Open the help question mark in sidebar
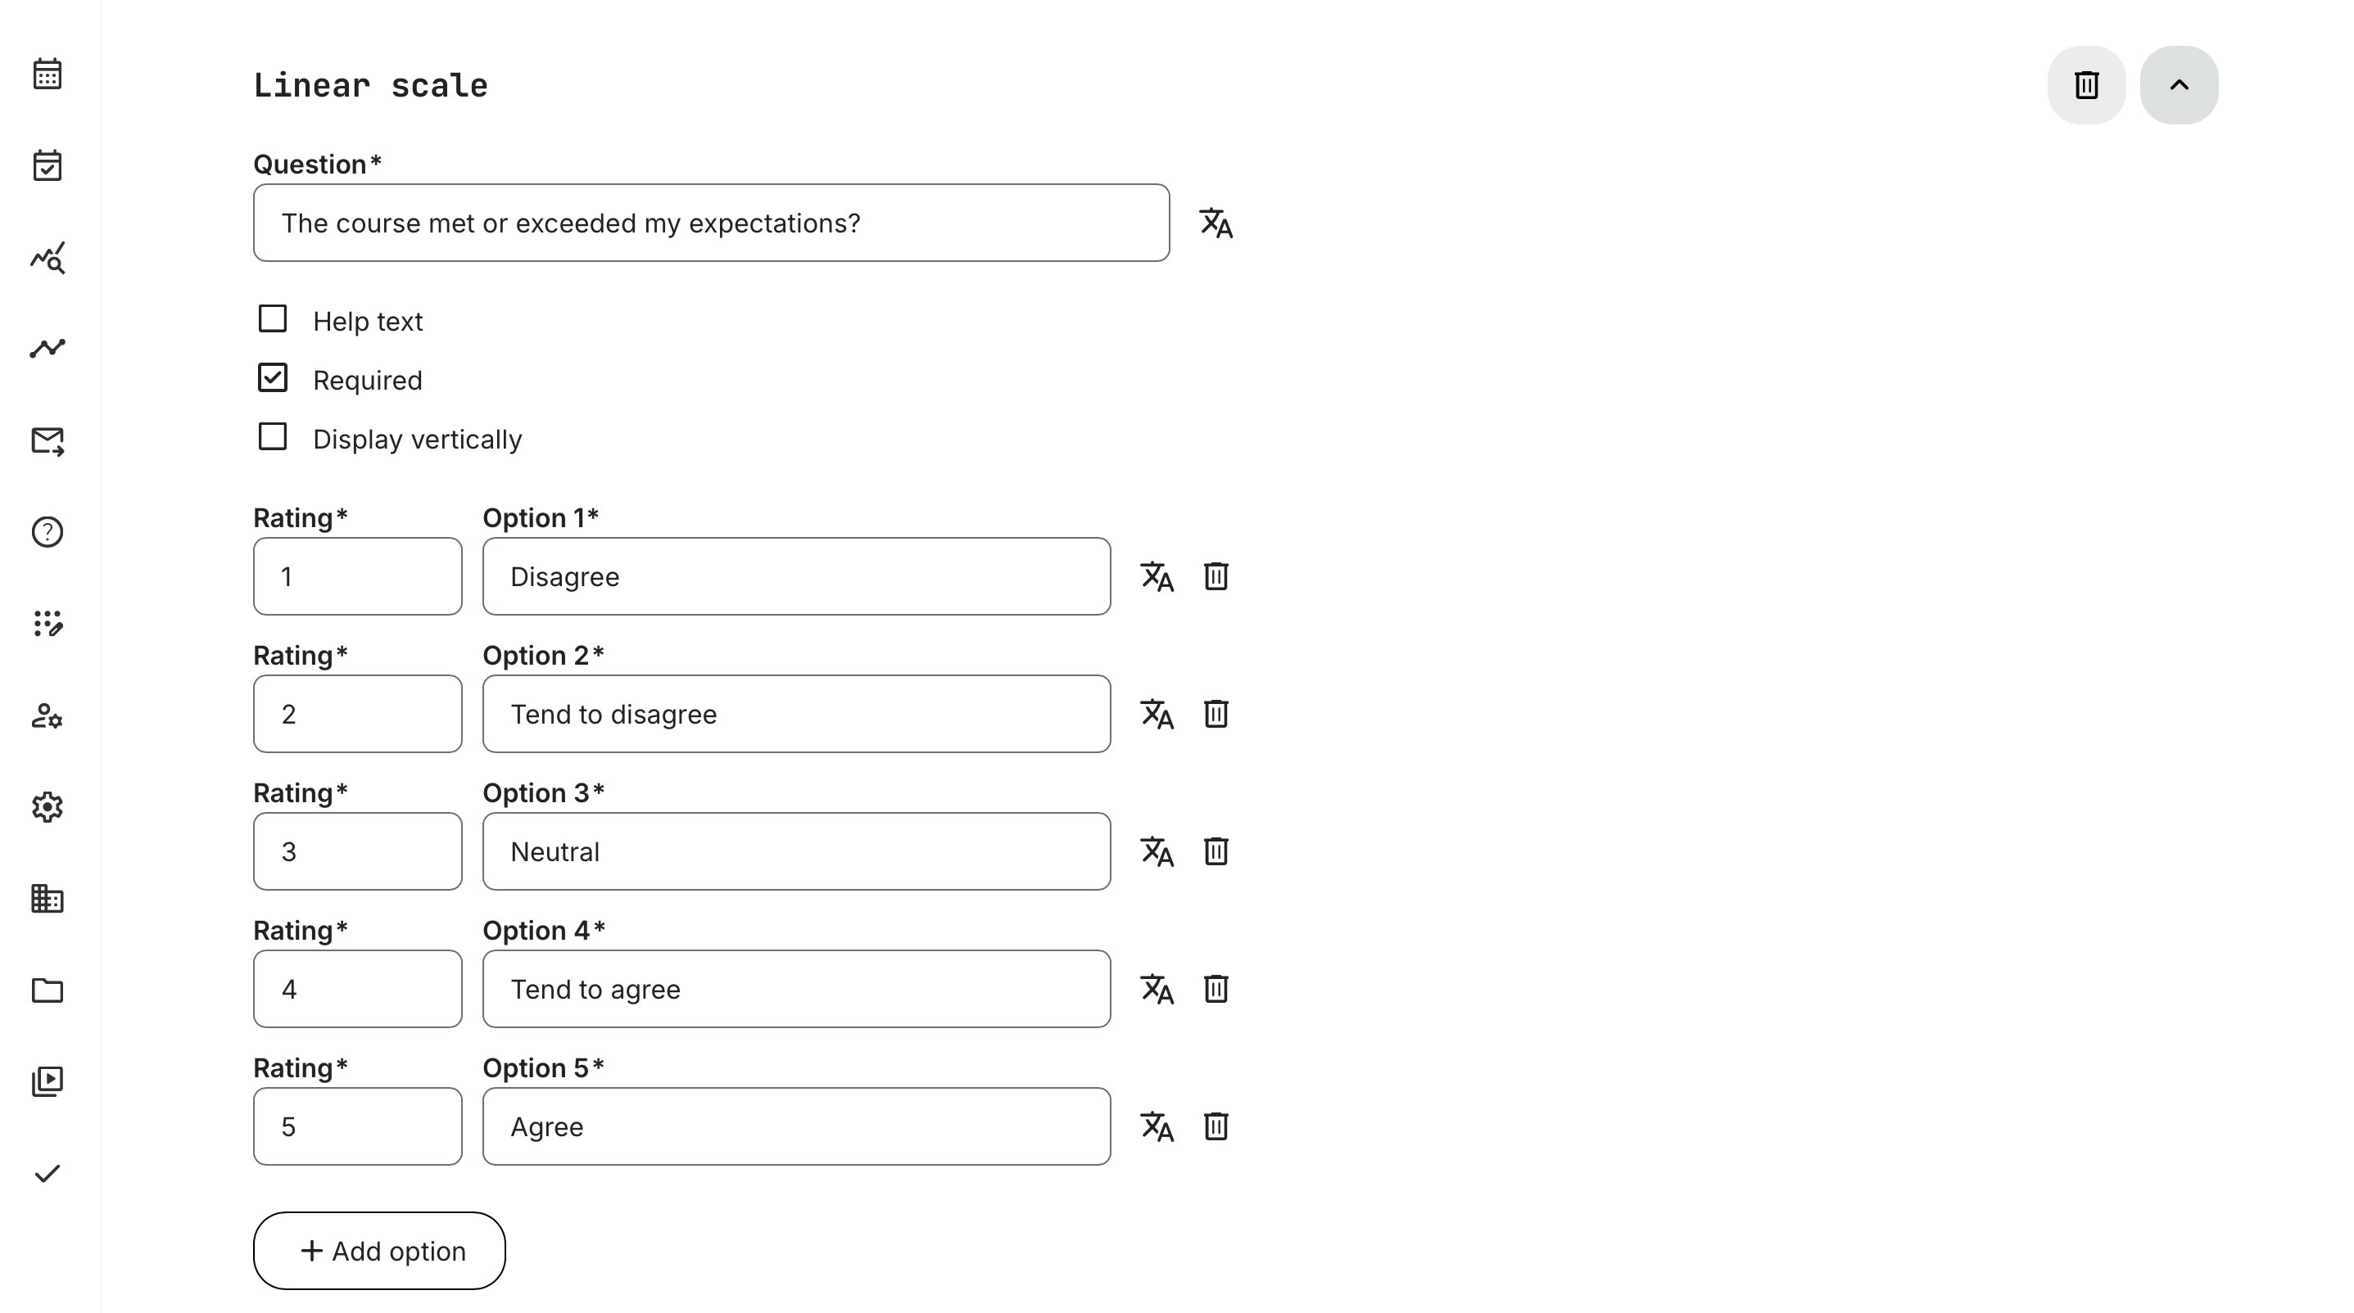The width and height of the screenshot is (2354, 1313). click(48, 531)
